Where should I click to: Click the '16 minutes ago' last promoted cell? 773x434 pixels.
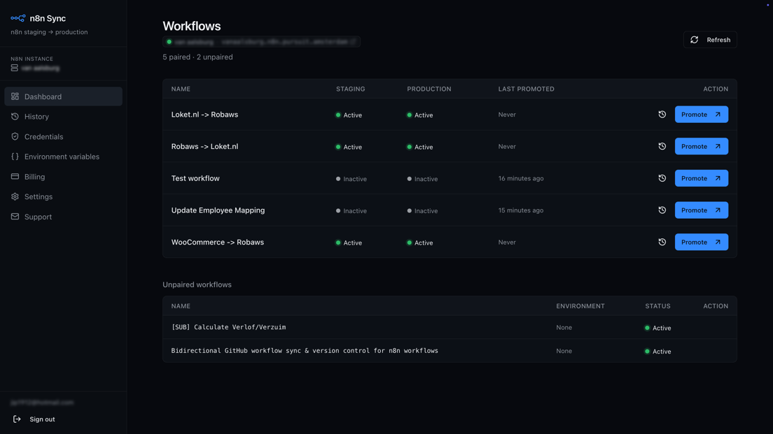click(x=521, y=179)
